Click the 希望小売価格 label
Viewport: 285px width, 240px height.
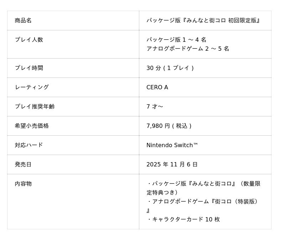(x=32, y=126)
